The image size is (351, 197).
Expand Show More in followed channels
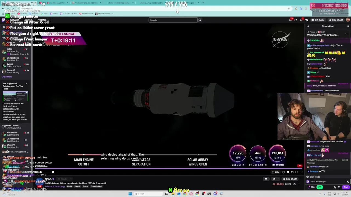tap(7, 77)
